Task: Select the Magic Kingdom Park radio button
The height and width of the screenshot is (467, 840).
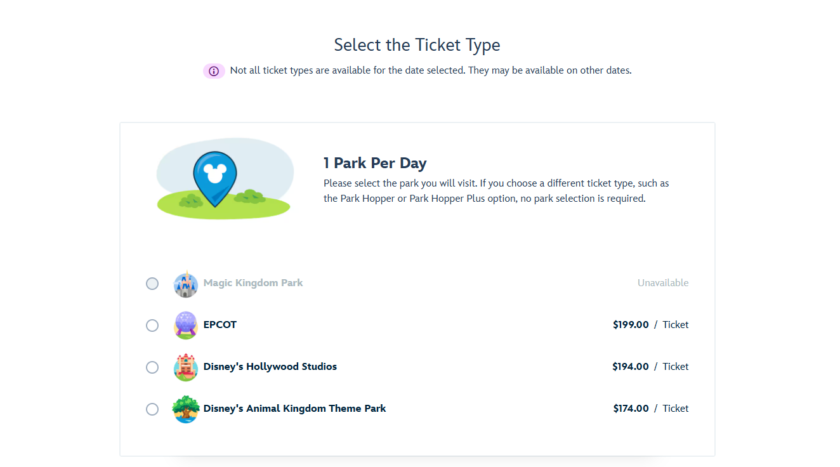Action: [152, 284]
